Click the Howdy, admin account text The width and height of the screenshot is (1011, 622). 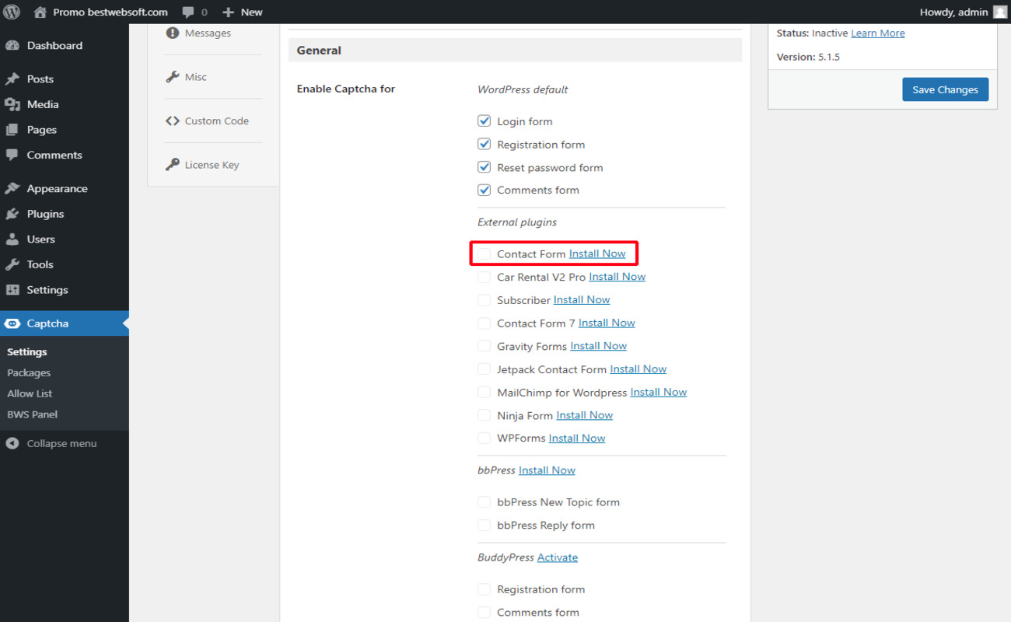pyautogui.click(x=953, y=12)
